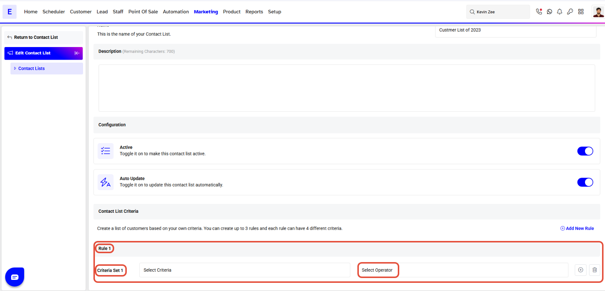Click the Active checklist icon

pyautogui.click(x=106, y=151)
